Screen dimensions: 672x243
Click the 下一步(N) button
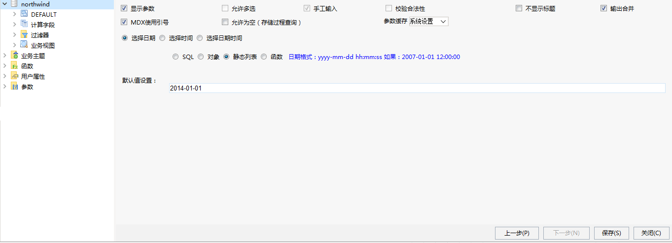point(566,233)
